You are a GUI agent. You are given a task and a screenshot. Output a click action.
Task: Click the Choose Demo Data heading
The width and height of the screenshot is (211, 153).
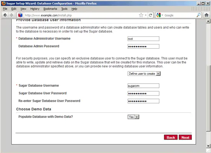pyautogui.click(x=34, y=109)
